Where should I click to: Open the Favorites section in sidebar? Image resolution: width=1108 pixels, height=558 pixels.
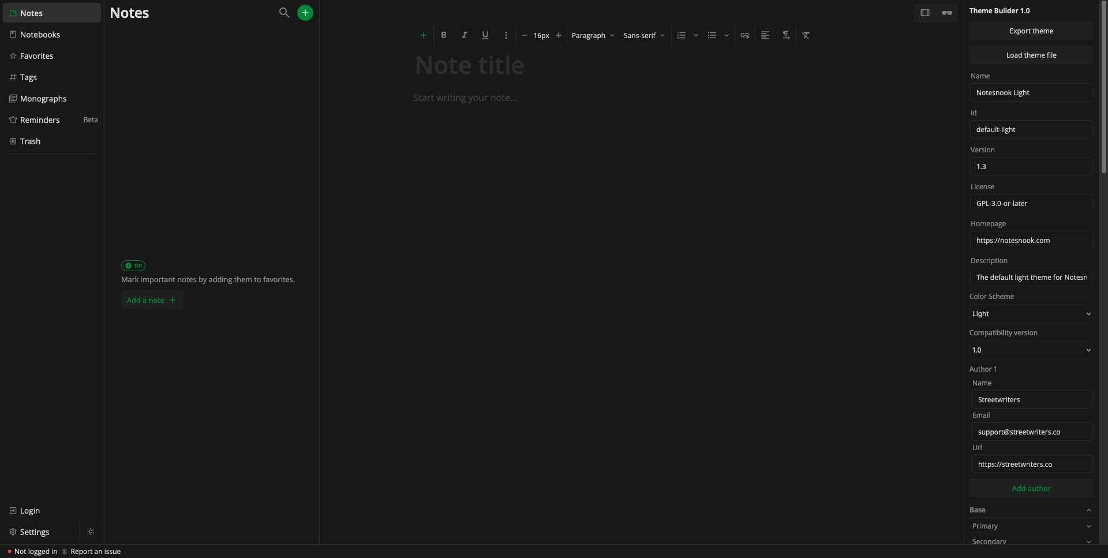[37, 56]
